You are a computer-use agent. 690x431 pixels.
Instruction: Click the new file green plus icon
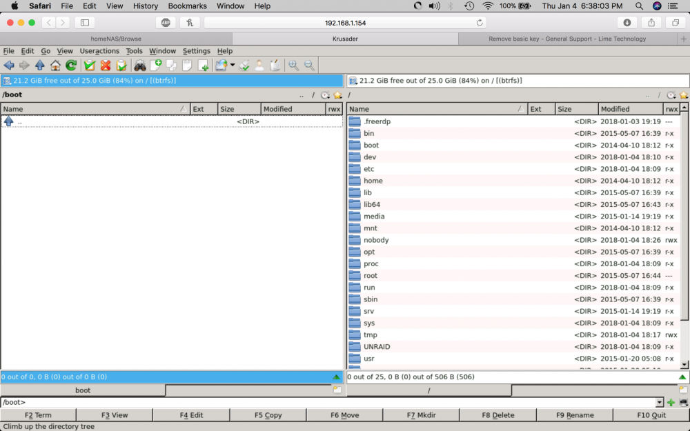[x=204, y=66]
